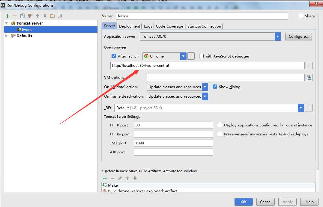Screen dimensions: 323x207
Task: Click the Build artifact task icon
Action: click(105, 191)
